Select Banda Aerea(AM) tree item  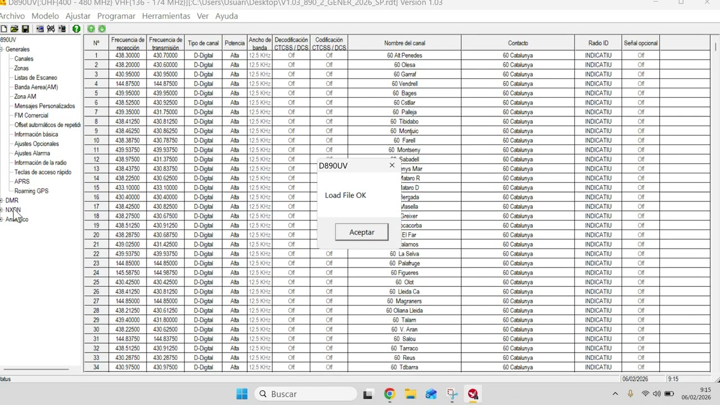click(36, 87)
